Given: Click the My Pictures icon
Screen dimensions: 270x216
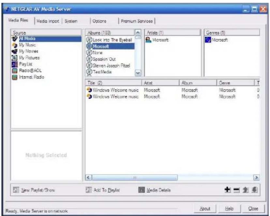Looking at the screenshot, I should pos(15,58).
